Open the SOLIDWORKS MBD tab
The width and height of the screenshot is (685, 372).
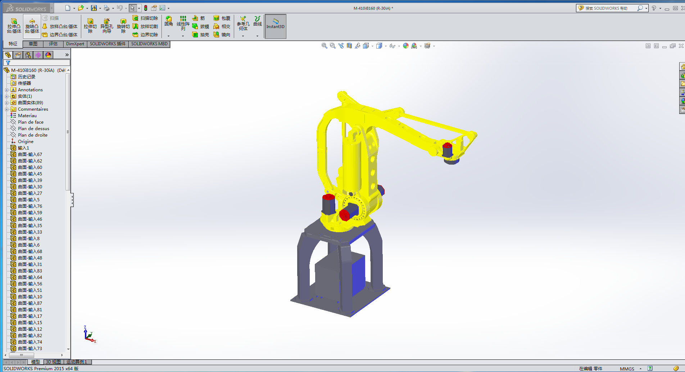point(149,44)
